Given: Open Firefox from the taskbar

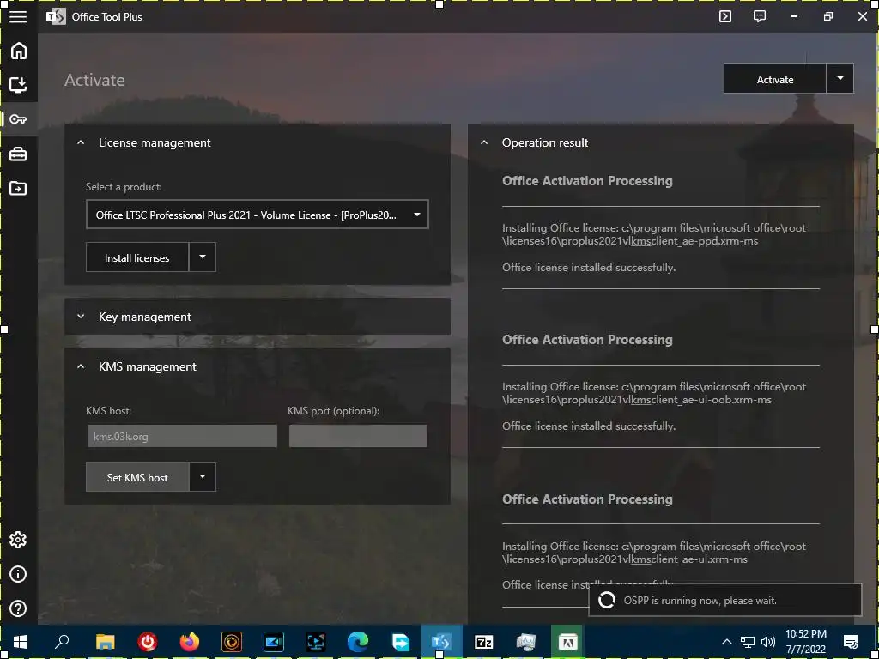Looking at the screenshot, I should 190,642.
